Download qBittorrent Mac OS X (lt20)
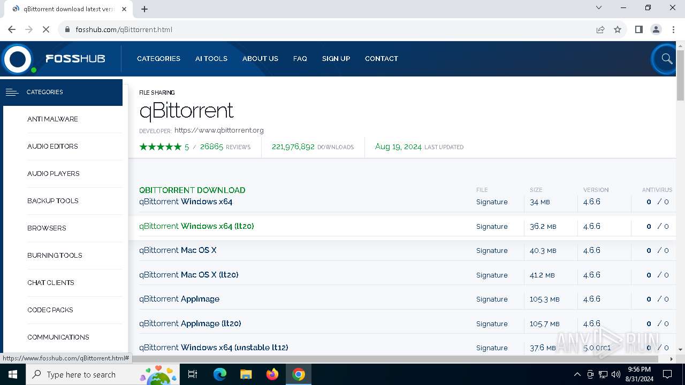 (x=189, y=275)
